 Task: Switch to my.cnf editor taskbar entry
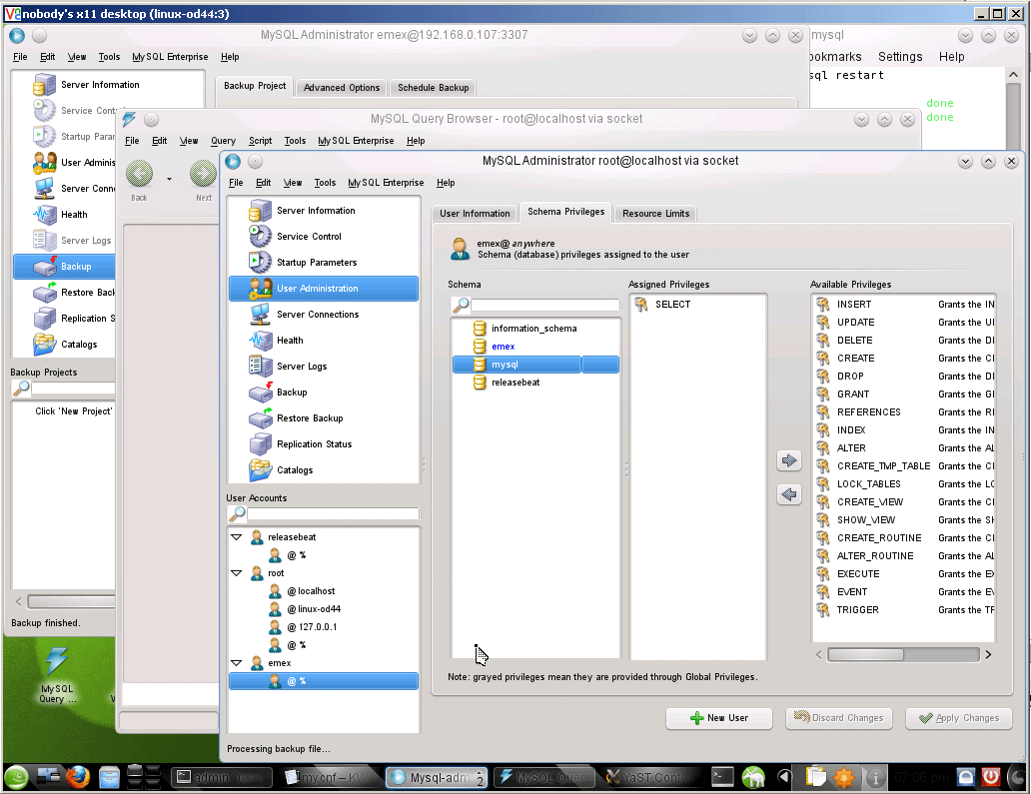pos(327,778)
